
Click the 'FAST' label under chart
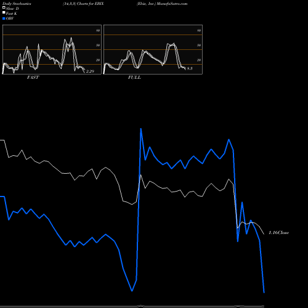coord(33,78)
